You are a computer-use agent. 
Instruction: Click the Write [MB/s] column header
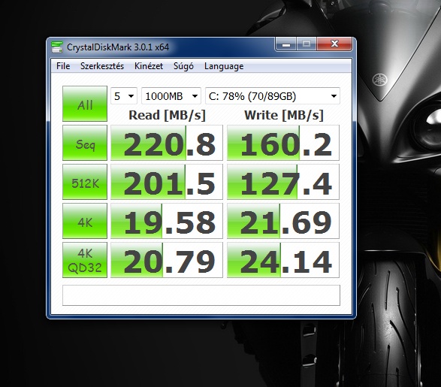tap(284, 115)
